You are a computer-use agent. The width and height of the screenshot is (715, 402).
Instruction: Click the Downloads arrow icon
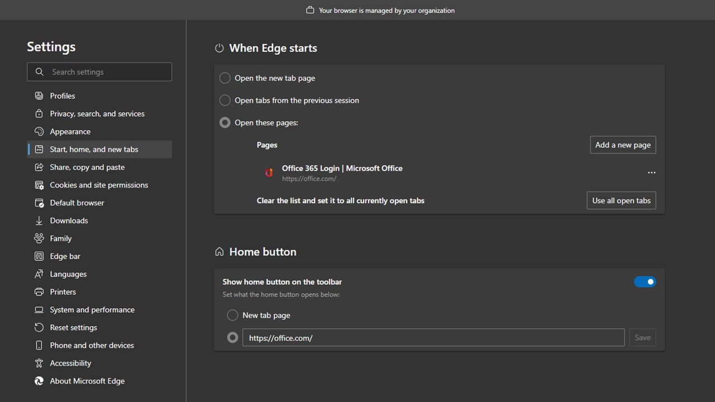coord(39,221)
